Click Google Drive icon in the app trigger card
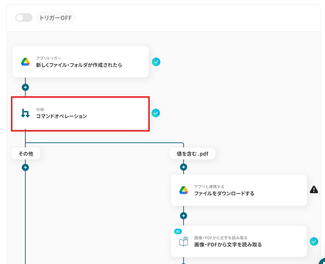This screenshot has height=264, width=325. tap(25, 62)
